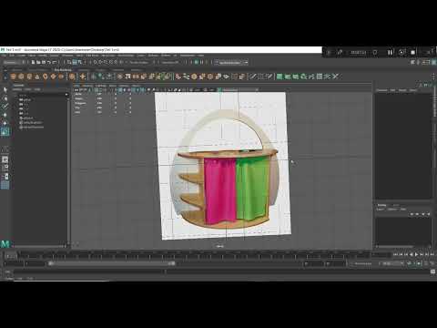Create a polygon disc from the shelf
Screen dimensions: 437x328
click(61, 77)
